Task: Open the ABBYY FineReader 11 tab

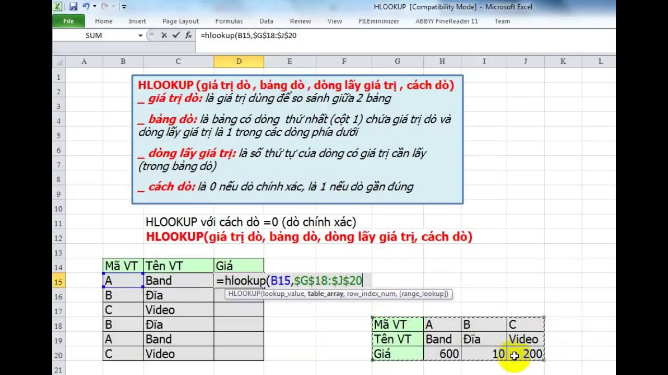Action: (x=447, y=21)
